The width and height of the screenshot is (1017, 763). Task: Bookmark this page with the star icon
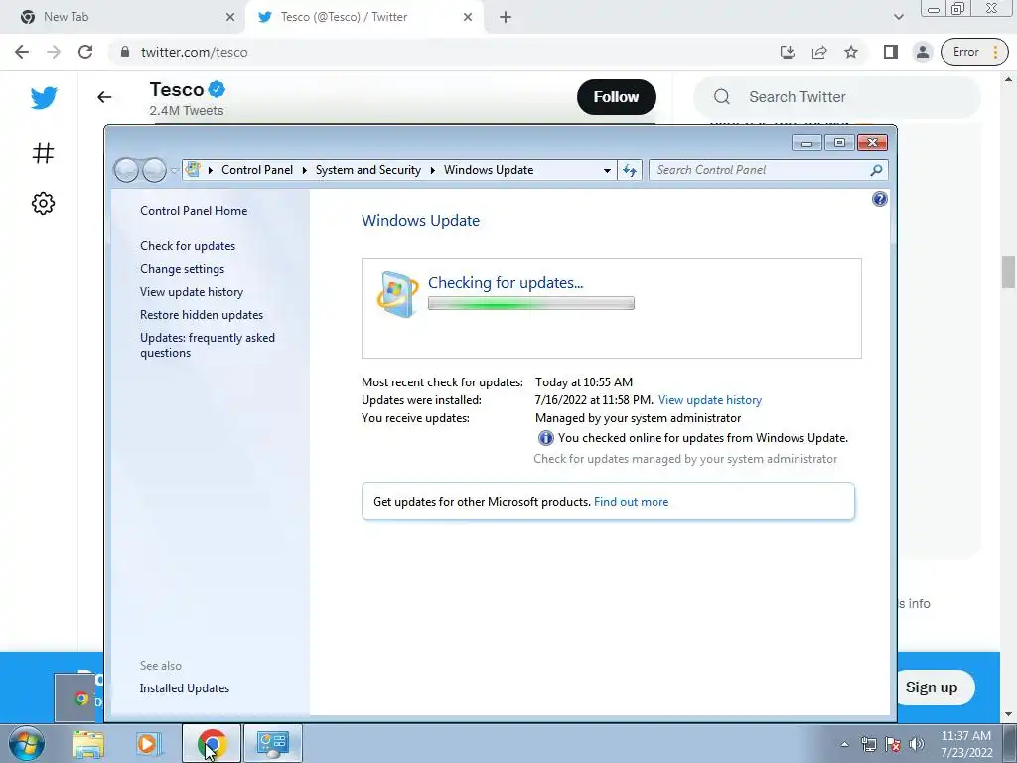pyautogui.click(x=851, y=52)
